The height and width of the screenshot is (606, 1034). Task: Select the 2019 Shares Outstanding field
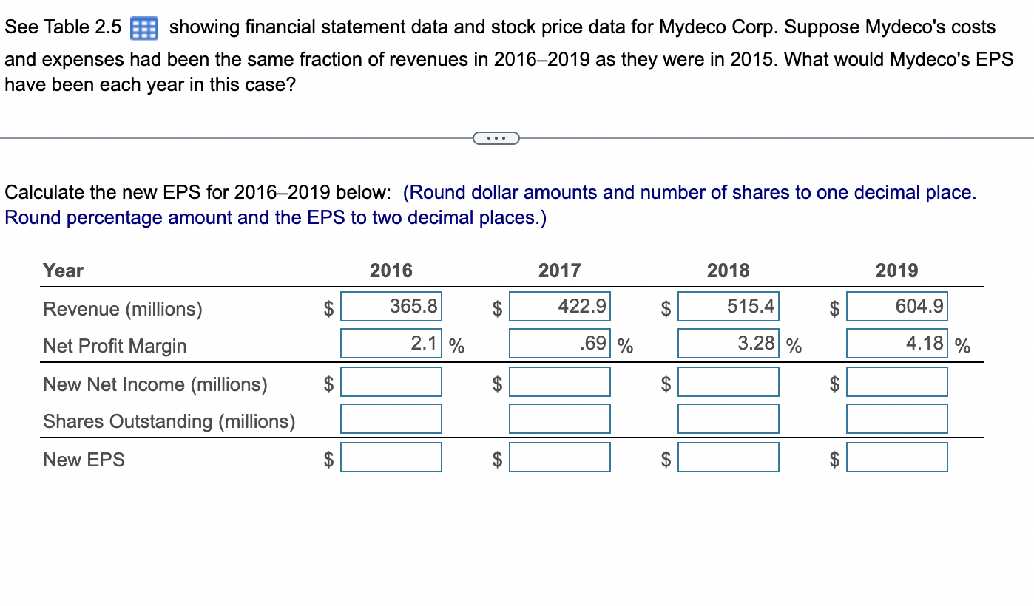click(896, 418)
